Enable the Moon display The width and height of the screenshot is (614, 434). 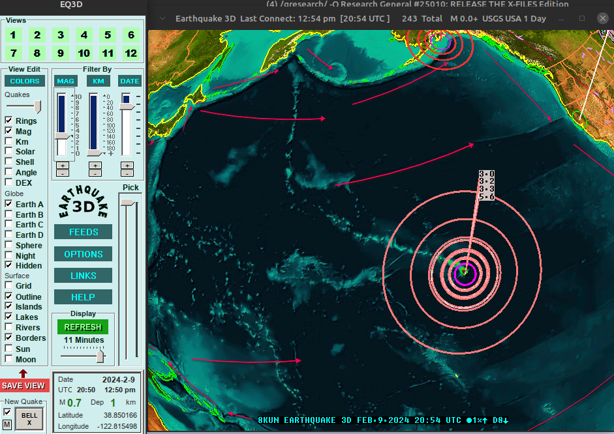8,359
